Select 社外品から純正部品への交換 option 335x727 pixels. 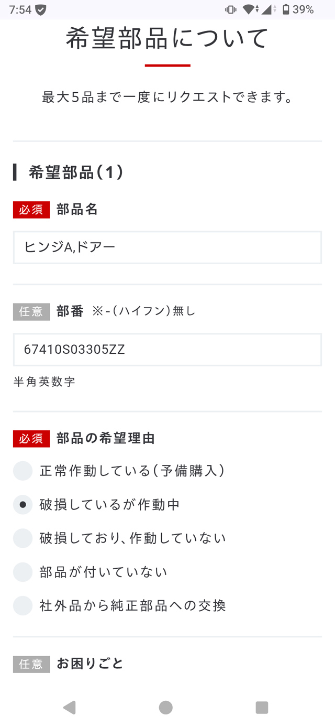pos(23,605)
